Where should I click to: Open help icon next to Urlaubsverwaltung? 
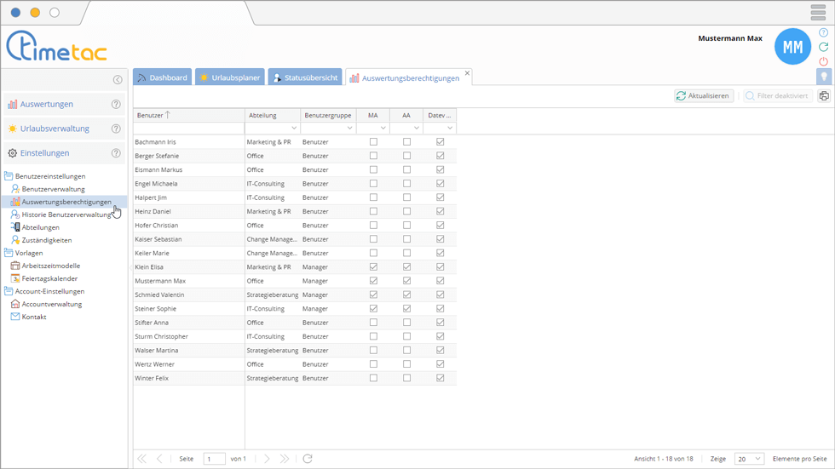[116, 129]
